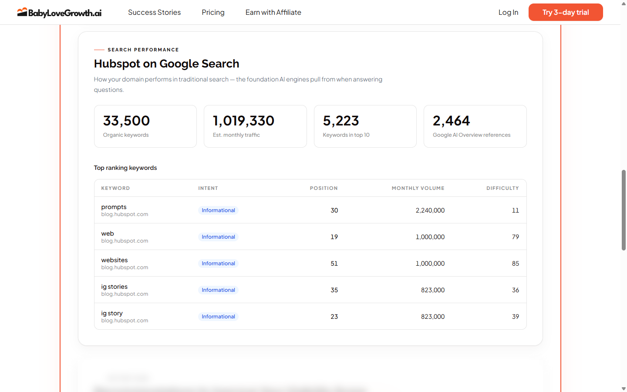Click the 'websites' keyword text
Viewport: 627px width, 392px height.
tap(115, 260)
